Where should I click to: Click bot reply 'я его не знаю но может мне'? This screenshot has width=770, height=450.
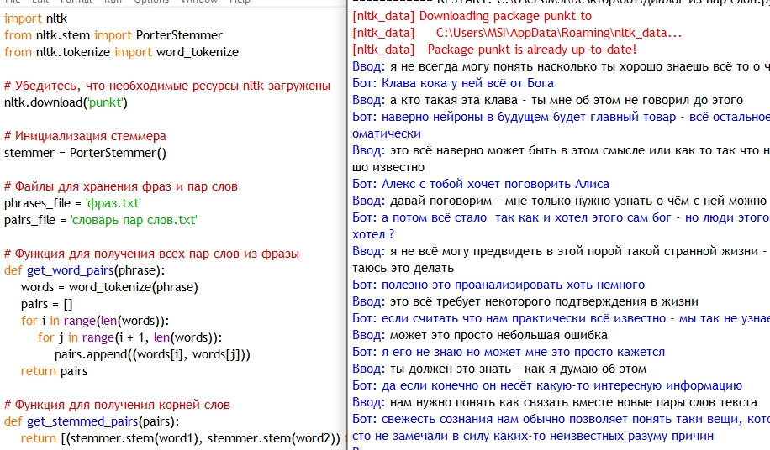[x=509, y=352]
